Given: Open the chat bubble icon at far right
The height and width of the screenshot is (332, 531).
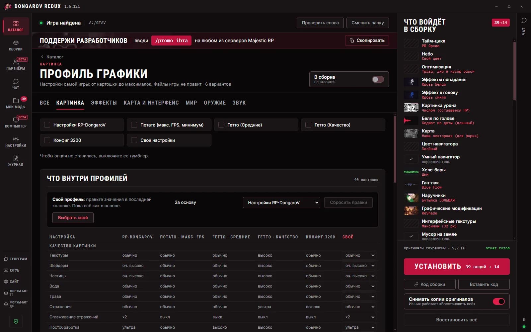Looking at the screenshot, I should 524,20.
